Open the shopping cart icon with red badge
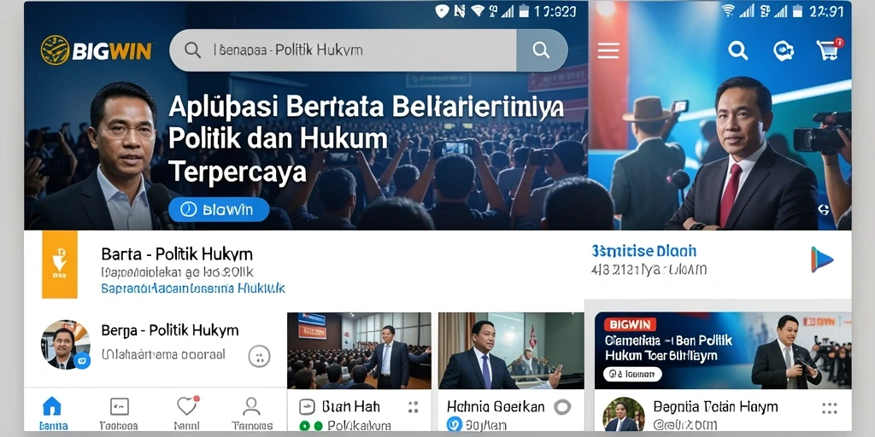Image resolution: width=875 pixels, height=437 pixels. 829,50
